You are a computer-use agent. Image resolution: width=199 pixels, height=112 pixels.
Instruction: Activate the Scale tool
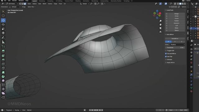pos(3,29)
